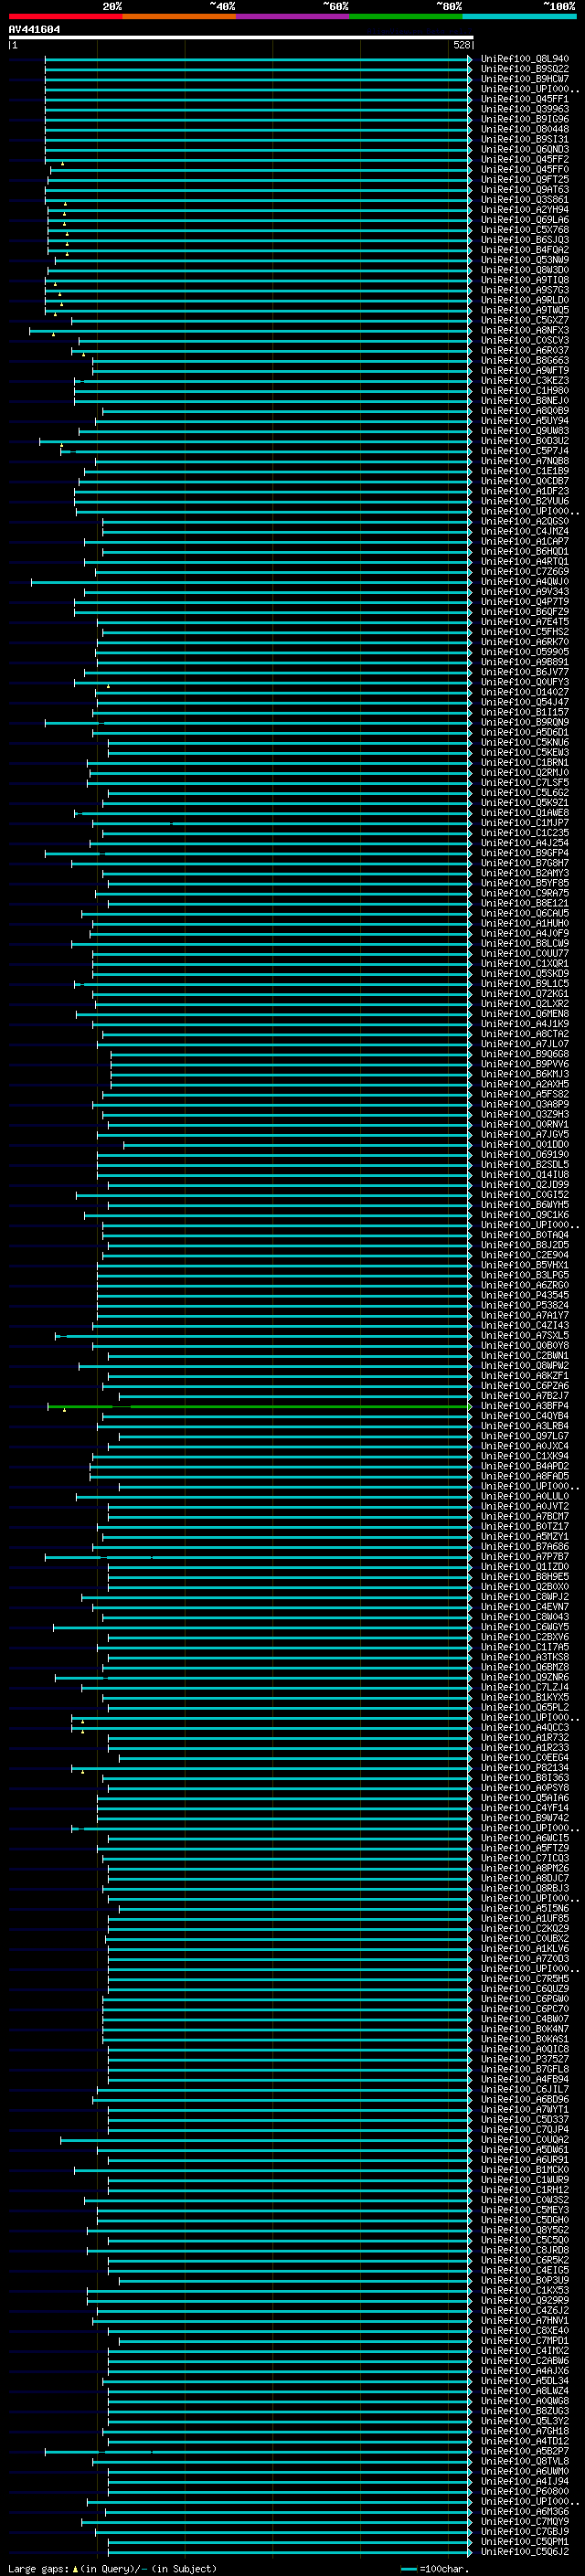Select hit label UniRef100_Q45FF0
The height and width of the screenshot is (2576, 585).
[x=525, y=169]
